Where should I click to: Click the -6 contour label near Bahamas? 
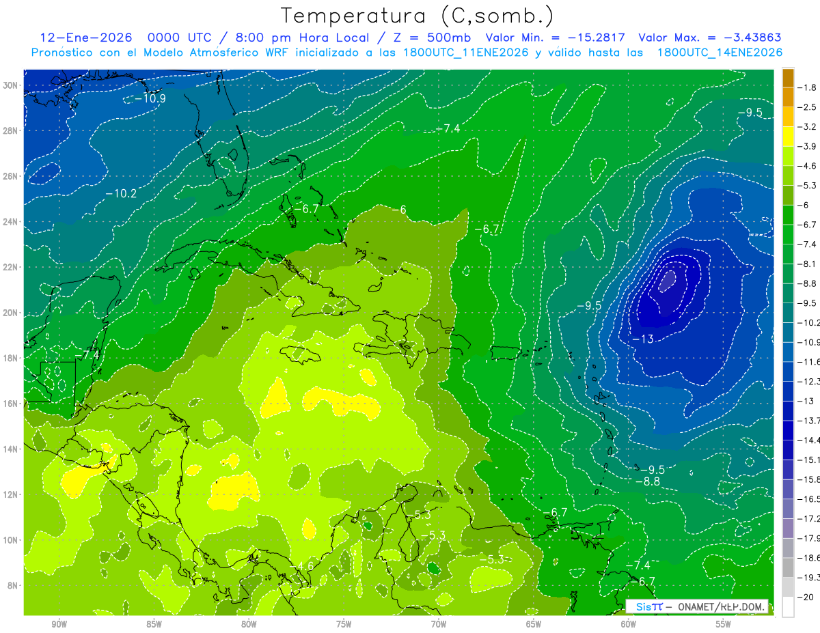pyautogui.click(x=399, y=210)
